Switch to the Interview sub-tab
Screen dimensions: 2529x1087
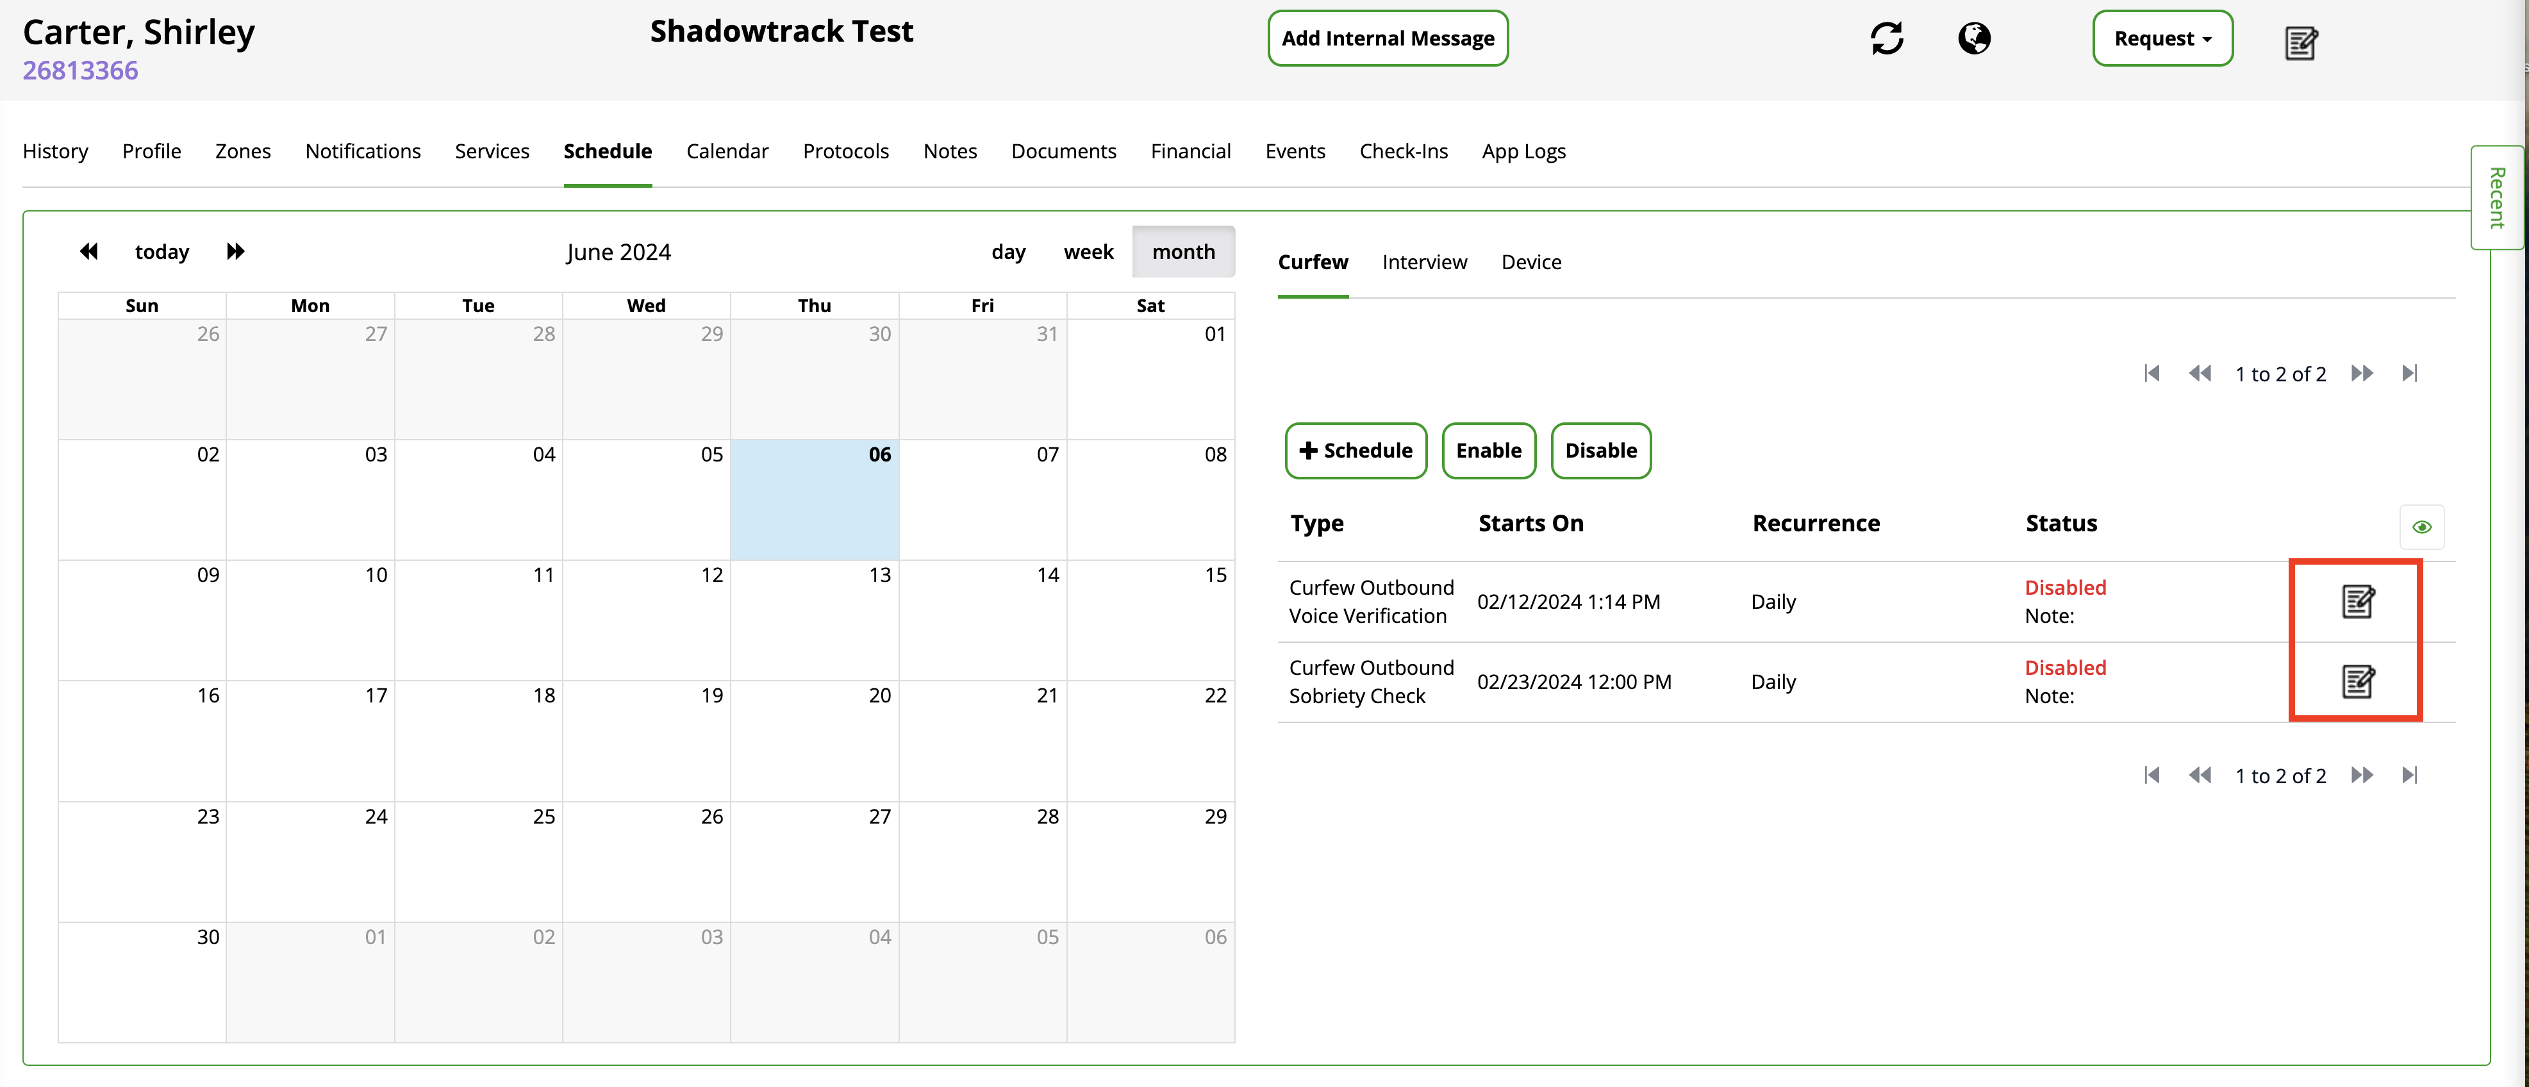pyautogui.click(x=1423, y=262)
